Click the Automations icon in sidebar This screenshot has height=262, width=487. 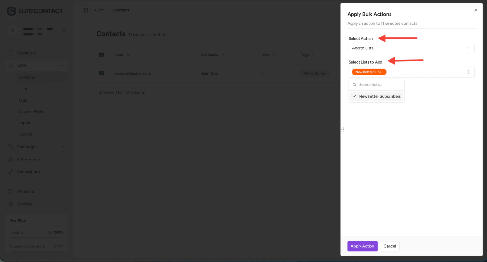pyautogui.click(x=11, y=159)
